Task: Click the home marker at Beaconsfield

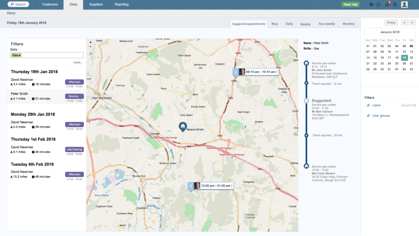Action: pyautogui.click(x=183, y=127)
